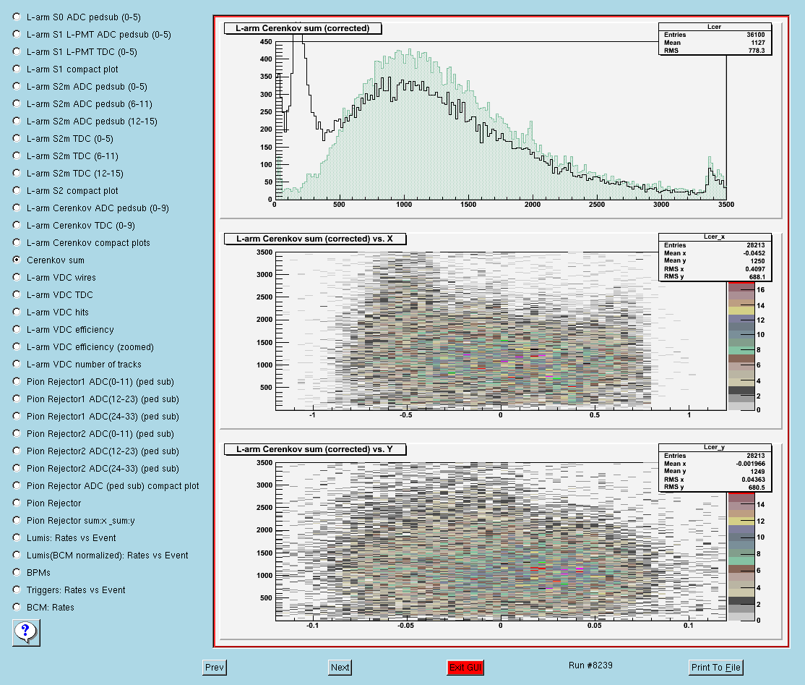Select L-arm S2m ADC pedsub (6-11)
The image size is (805, 685).
(17, 104)
